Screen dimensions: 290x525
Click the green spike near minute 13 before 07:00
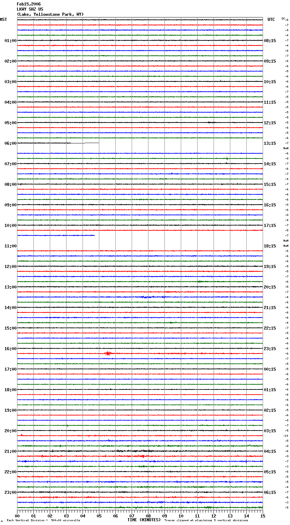tap(227, 158)
